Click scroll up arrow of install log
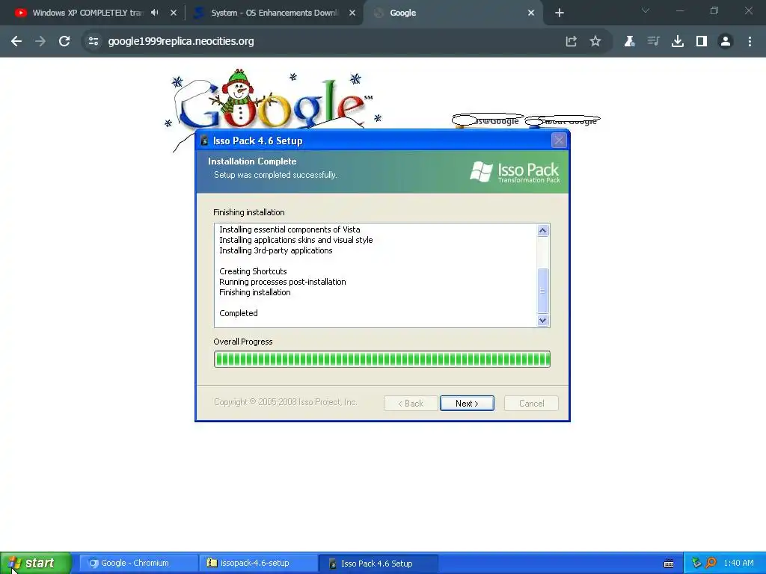The width and height of the screenshot is (766, 574). [x=542, y=230]
